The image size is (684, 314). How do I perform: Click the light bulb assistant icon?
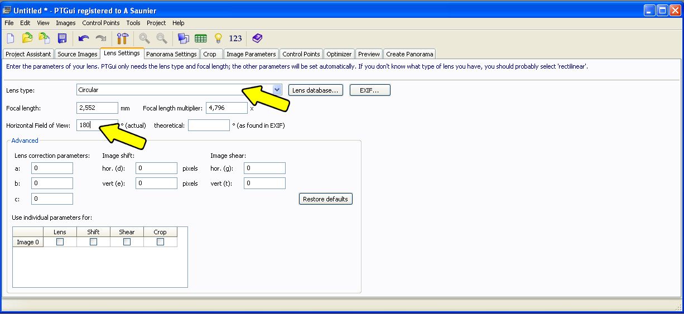tap(218, 38)
